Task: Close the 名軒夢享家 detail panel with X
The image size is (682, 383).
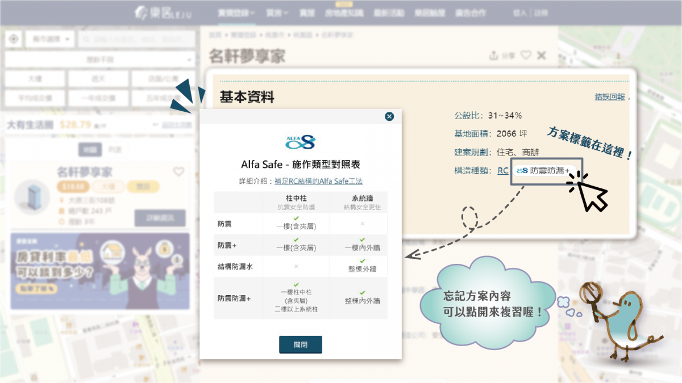Action: [x=542, y=55]
